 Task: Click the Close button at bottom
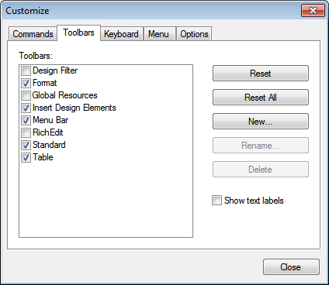pyautogui.click(x=291, y=267)
